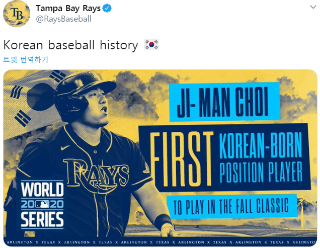The width and height of the screenshot is (320, 248).
Task: Click the MLB logo between the 20s
Action: click(42, 205)
